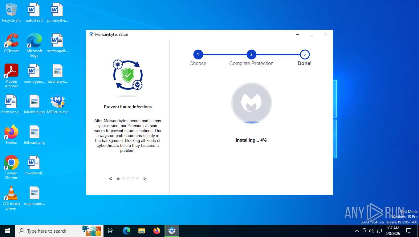Go to the previous slide arrow
Screen dimensions: 419x237
pyautogui.click(x=111, y=179)
